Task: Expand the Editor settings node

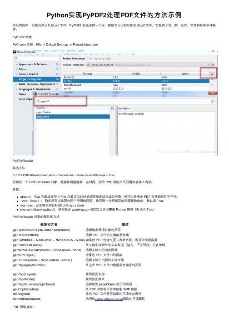Action: [x=16, y=69]
